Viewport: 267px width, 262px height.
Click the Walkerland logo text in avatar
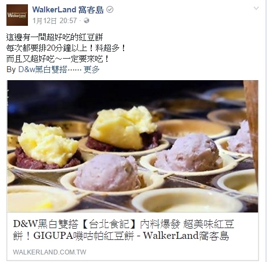coord(17,15)
